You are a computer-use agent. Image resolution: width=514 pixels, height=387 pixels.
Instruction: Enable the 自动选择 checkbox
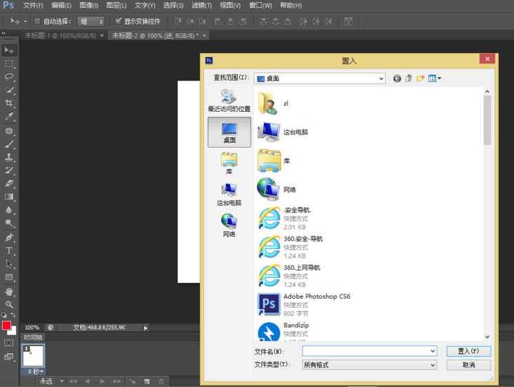(x=37, y=21)
